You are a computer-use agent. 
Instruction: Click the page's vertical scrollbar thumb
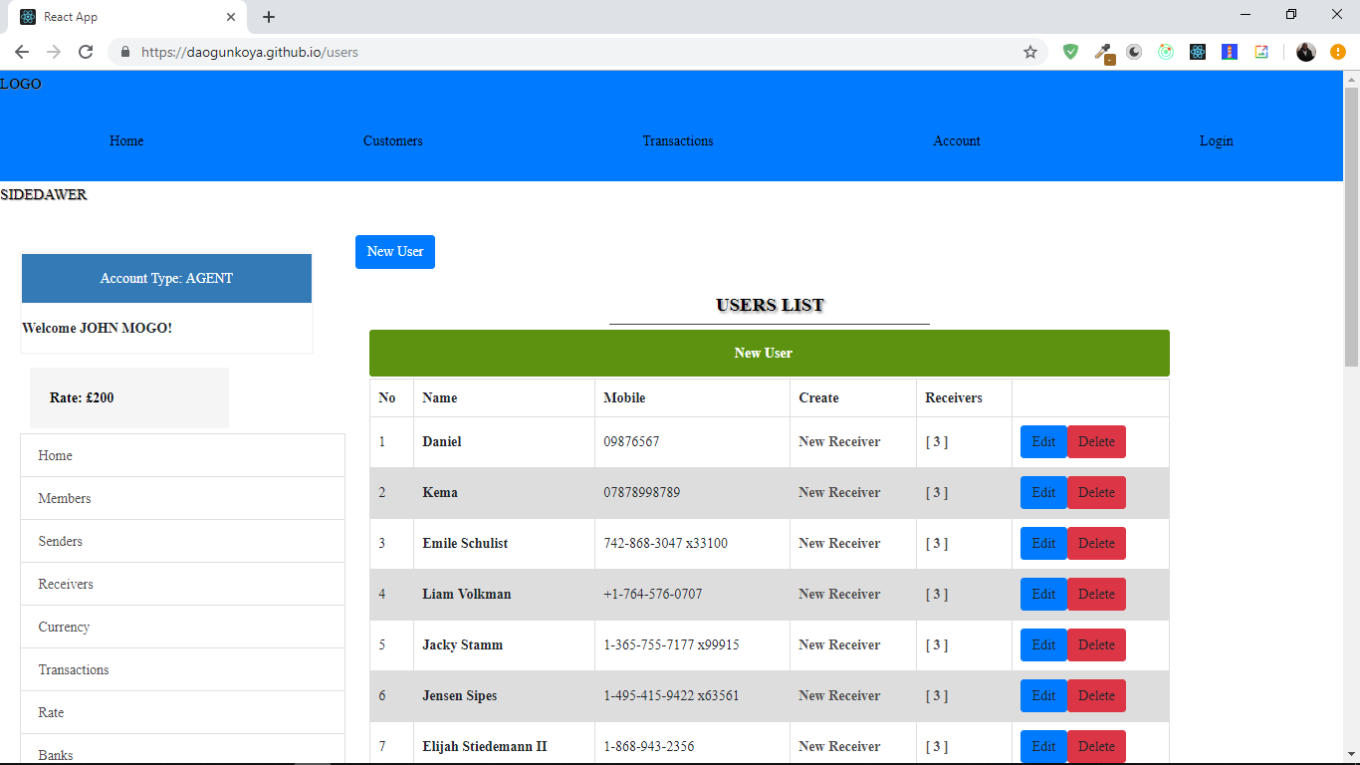(x=1351, y=227)
